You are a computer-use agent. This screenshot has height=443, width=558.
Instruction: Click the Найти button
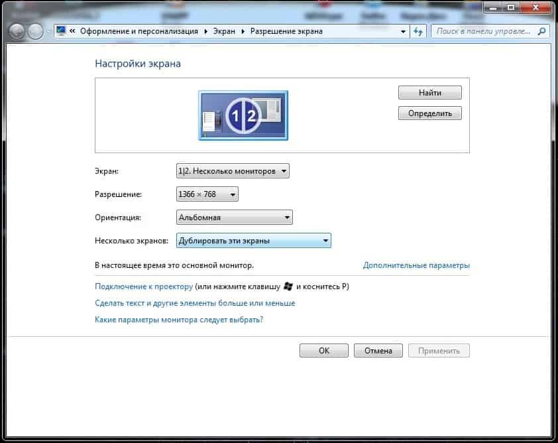pos(430,93)
